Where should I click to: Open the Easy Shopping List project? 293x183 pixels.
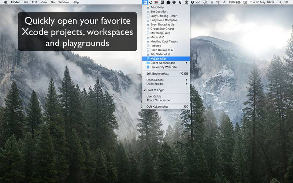[x=166, y=24]
